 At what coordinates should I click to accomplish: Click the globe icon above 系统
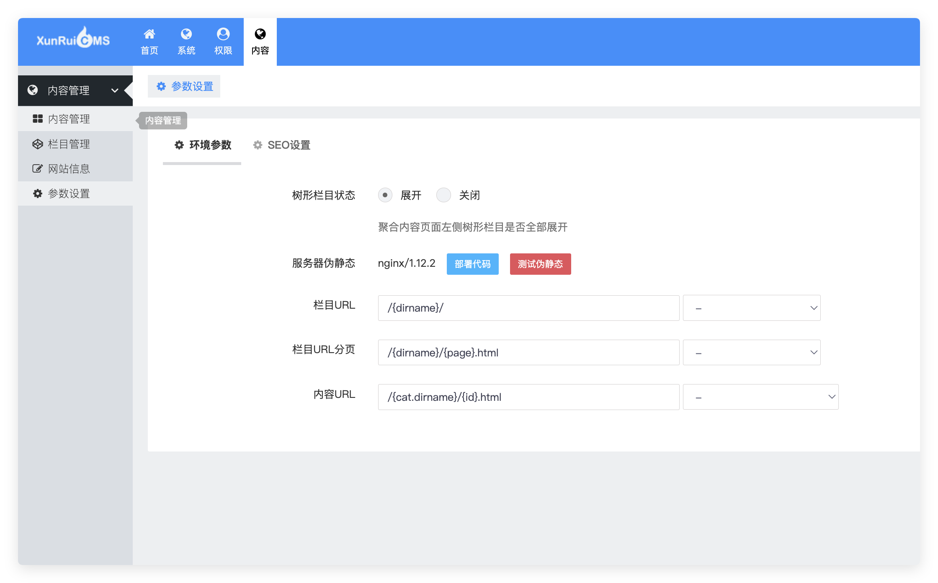pos(186,34)
